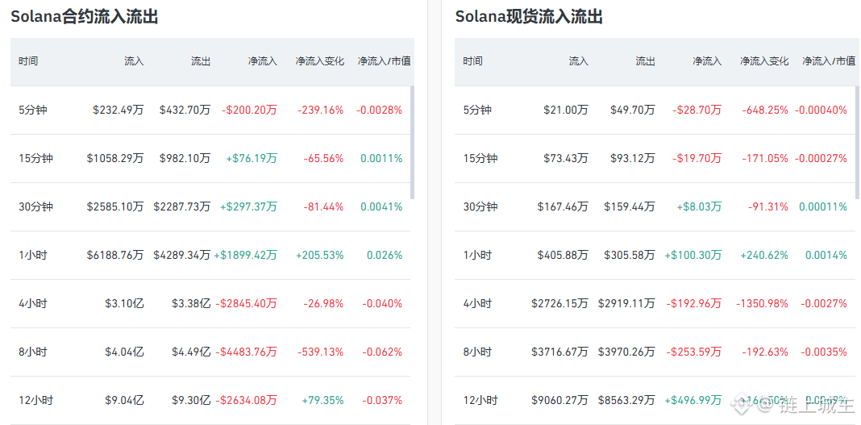Select the 8小时 row in spot table

(477, 352)
